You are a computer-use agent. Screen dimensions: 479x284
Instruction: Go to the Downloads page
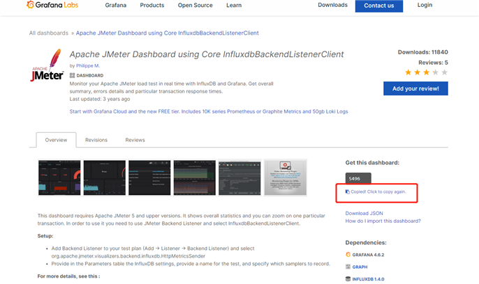coord(332,5)
